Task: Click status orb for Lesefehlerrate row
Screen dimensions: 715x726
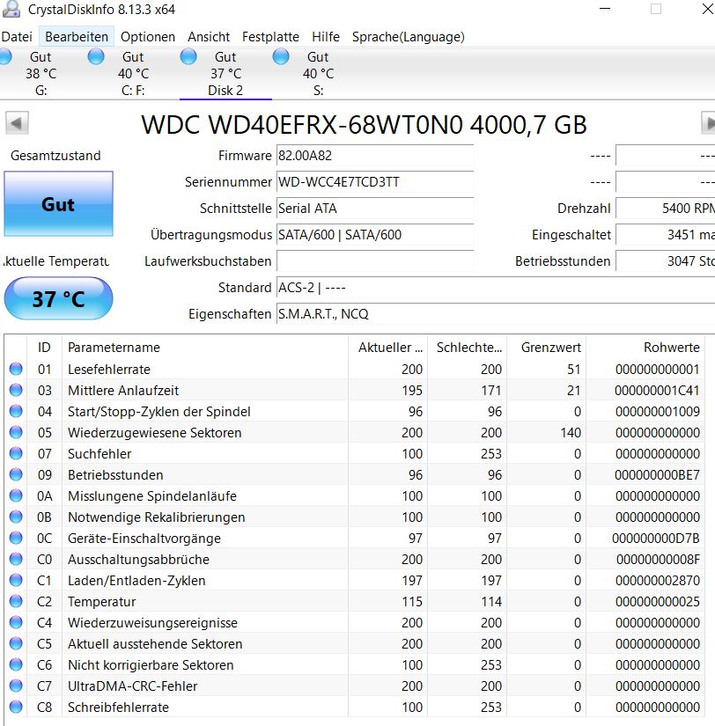Action: tap(16, 369)
